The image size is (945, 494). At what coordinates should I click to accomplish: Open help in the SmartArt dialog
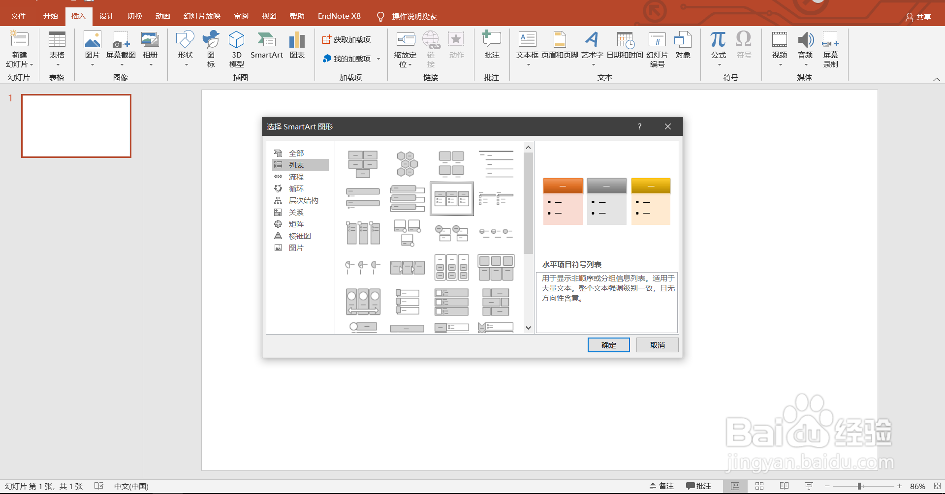pyautogui.click(x=639, y=126)
